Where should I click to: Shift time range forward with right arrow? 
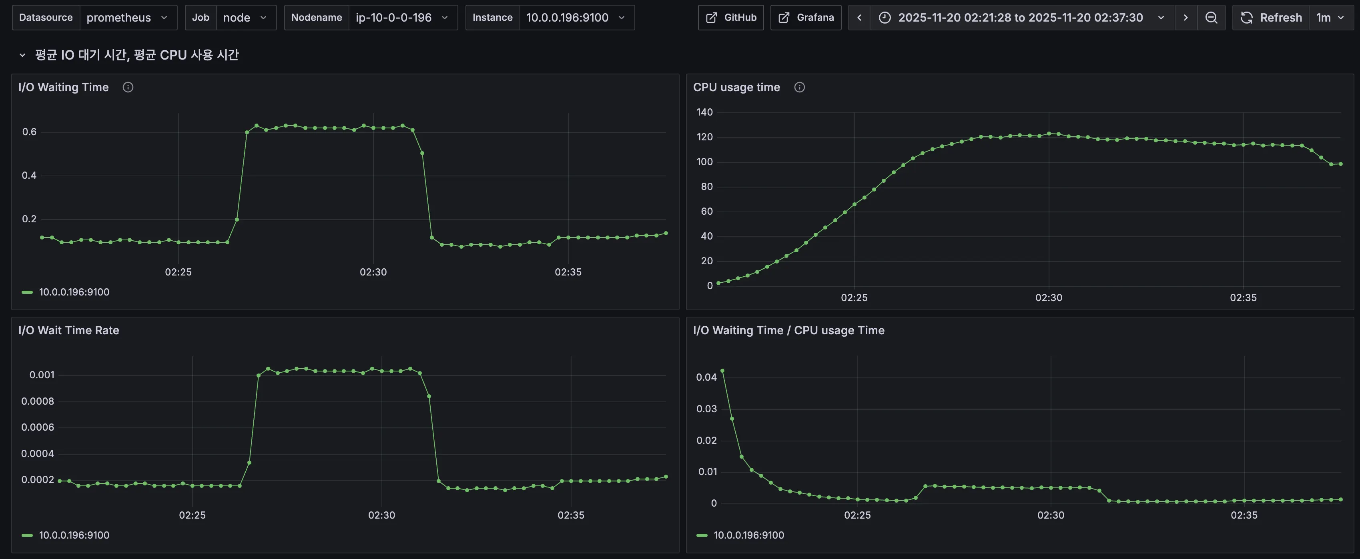pyautogui.click(x=1185, y=18)
